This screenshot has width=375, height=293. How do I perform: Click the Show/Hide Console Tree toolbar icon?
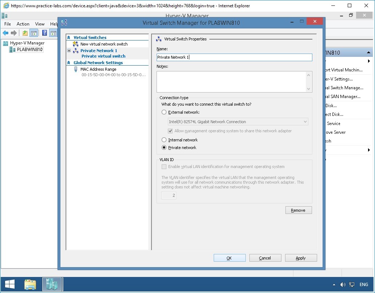pos(33,33)
